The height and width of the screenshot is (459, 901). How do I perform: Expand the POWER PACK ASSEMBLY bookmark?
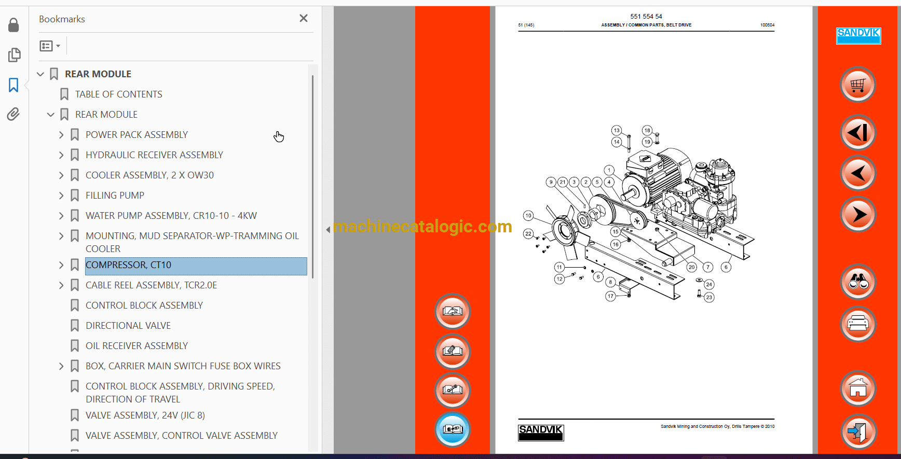click(x=61, y=135)
